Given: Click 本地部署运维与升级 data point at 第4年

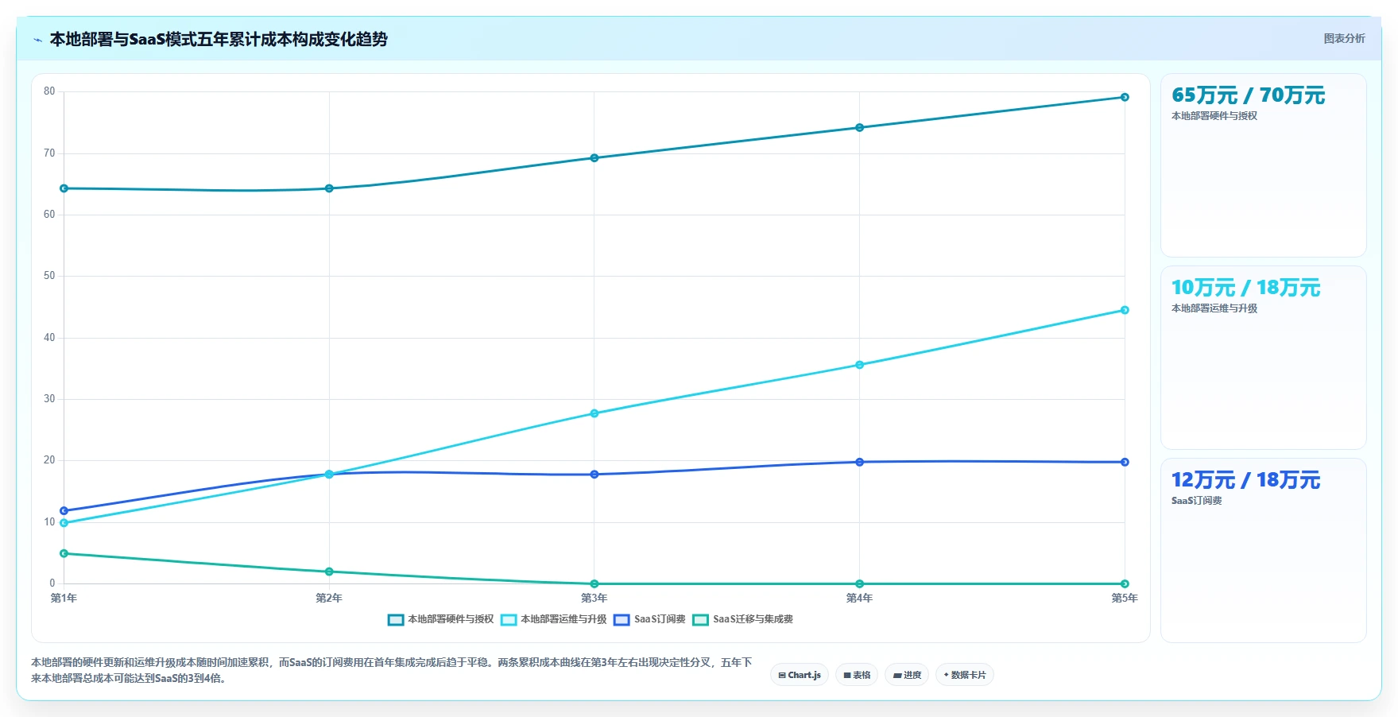Looking at the screenshot, I should click(859, 365).
